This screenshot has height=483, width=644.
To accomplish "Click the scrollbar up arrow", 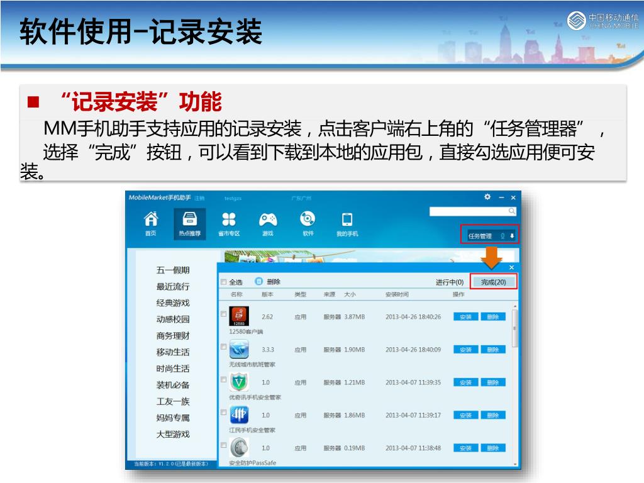I will click(514, 306).
